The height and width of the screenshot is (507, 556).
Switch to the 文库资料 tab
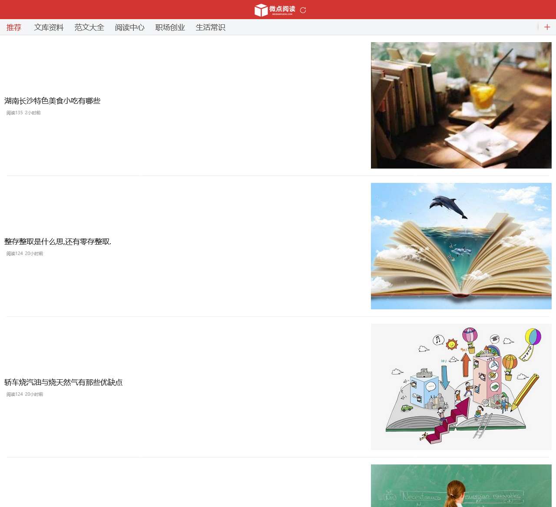click(x=49, y=27)
